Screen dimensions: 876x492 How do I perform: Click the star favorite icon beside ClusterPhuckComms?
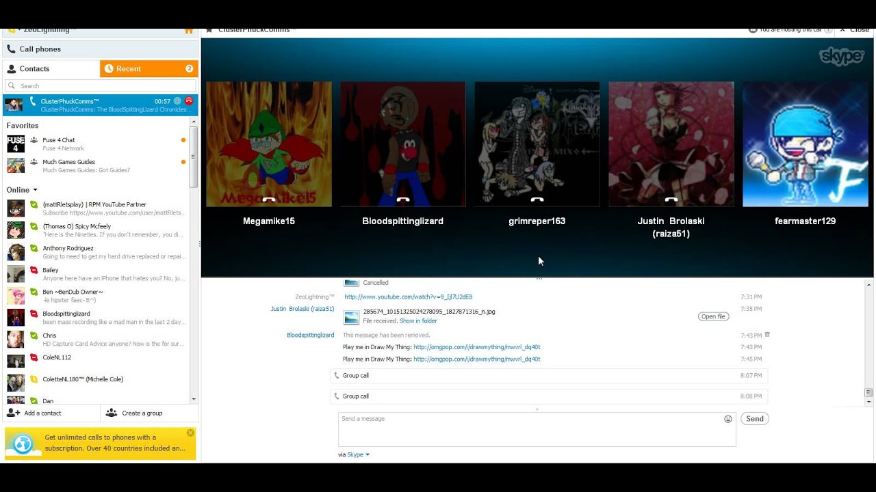[209, 30]
